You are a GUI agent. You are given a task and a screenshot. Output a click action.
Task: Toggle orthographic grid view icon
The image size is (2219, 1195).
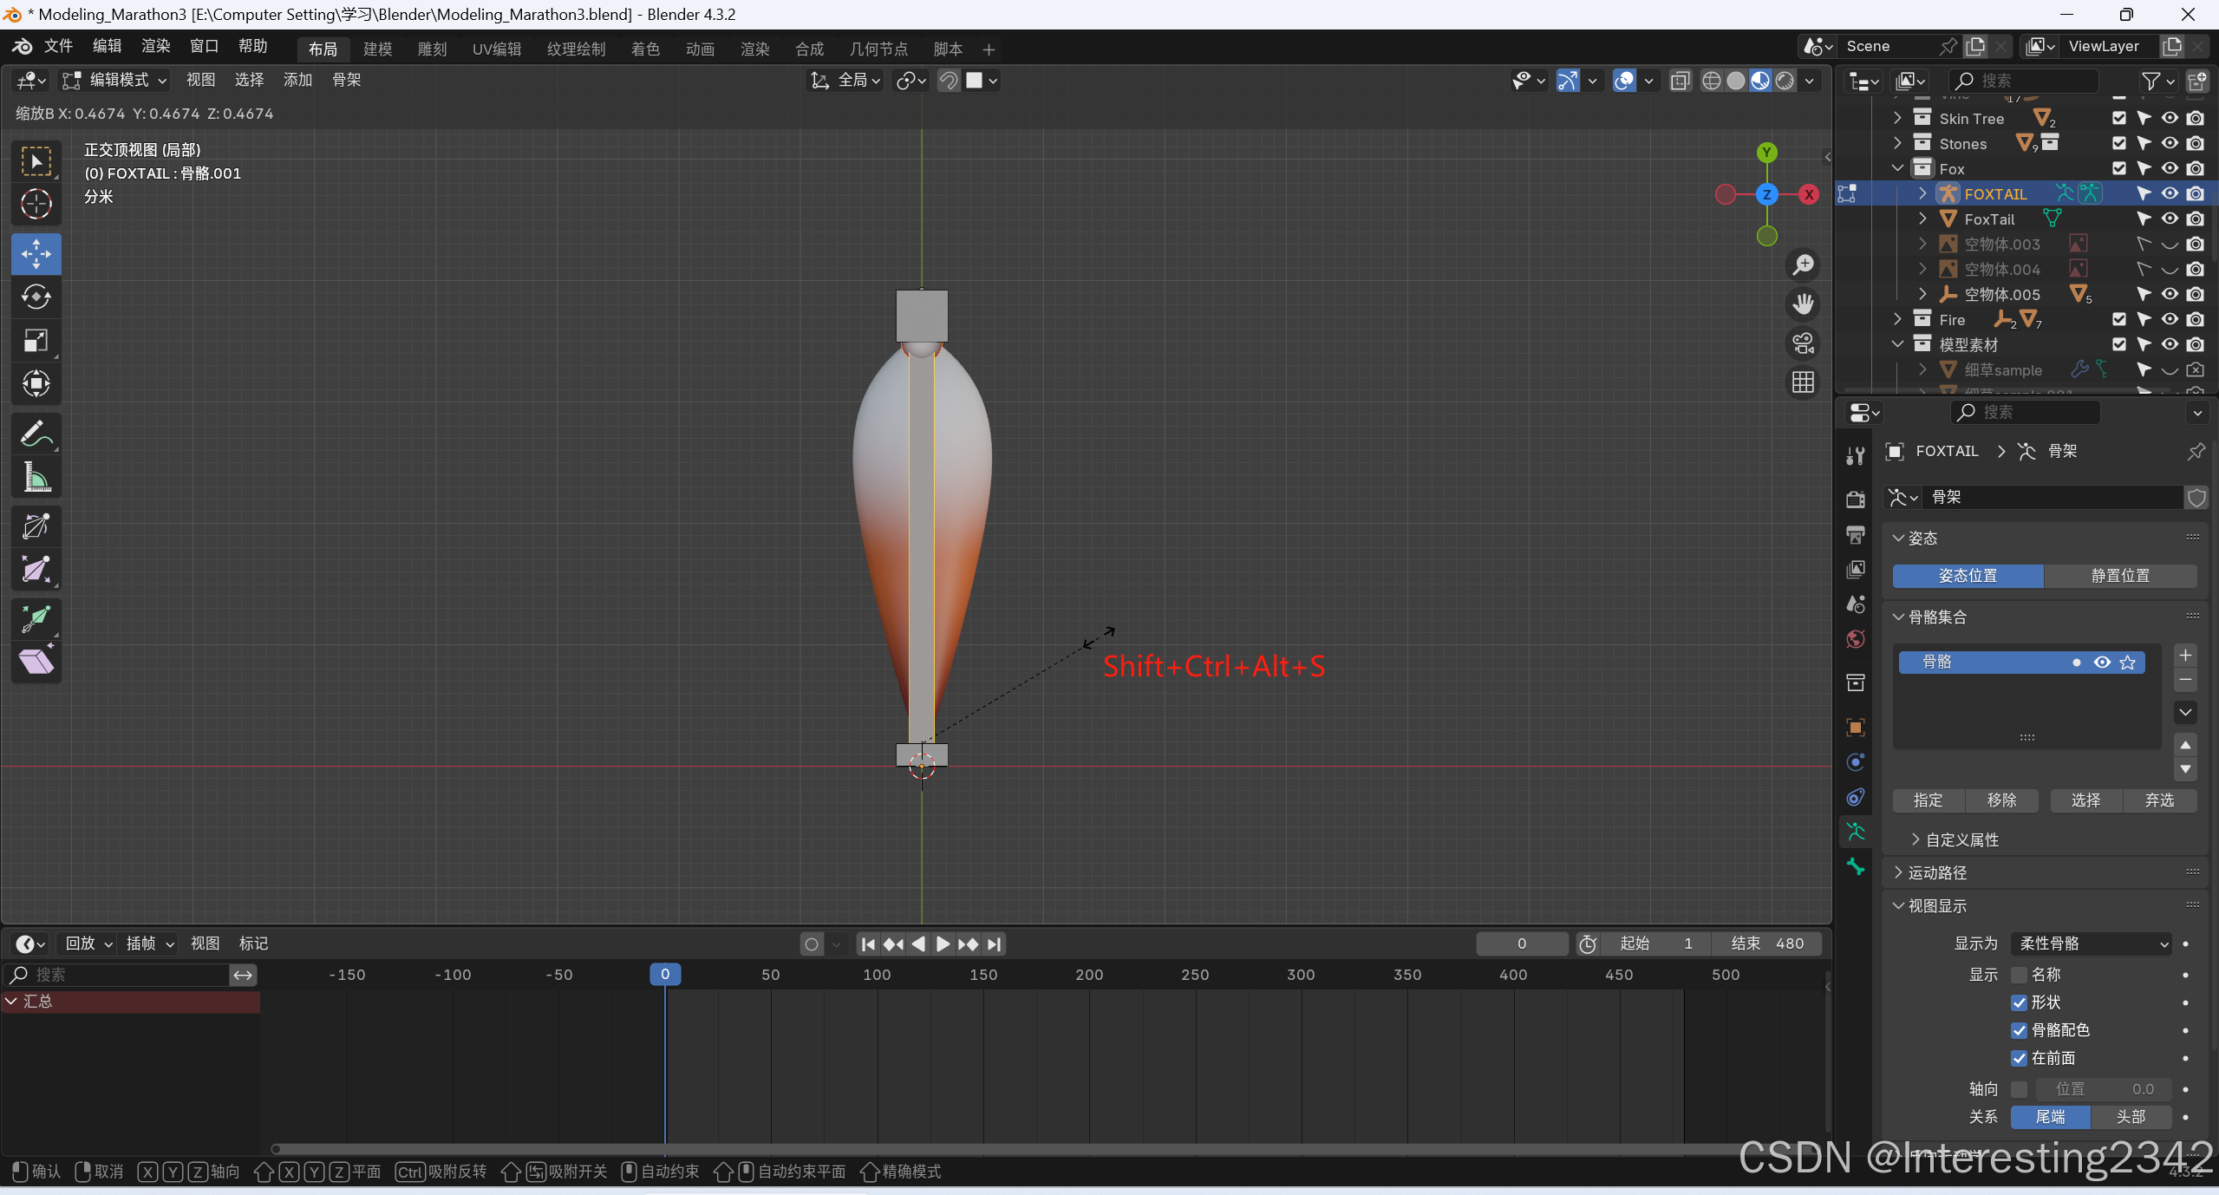[1804, 382]
